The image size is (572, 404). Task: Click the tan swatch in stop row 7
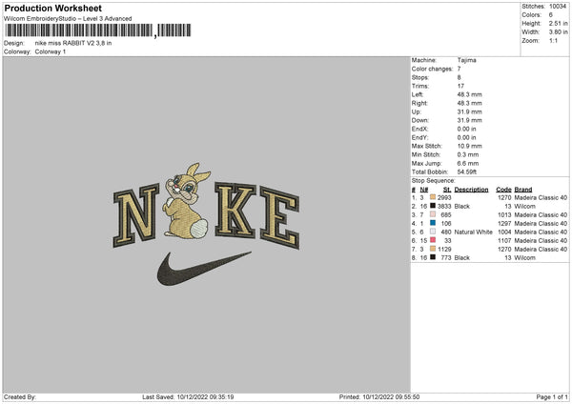[x=433, y=249]
